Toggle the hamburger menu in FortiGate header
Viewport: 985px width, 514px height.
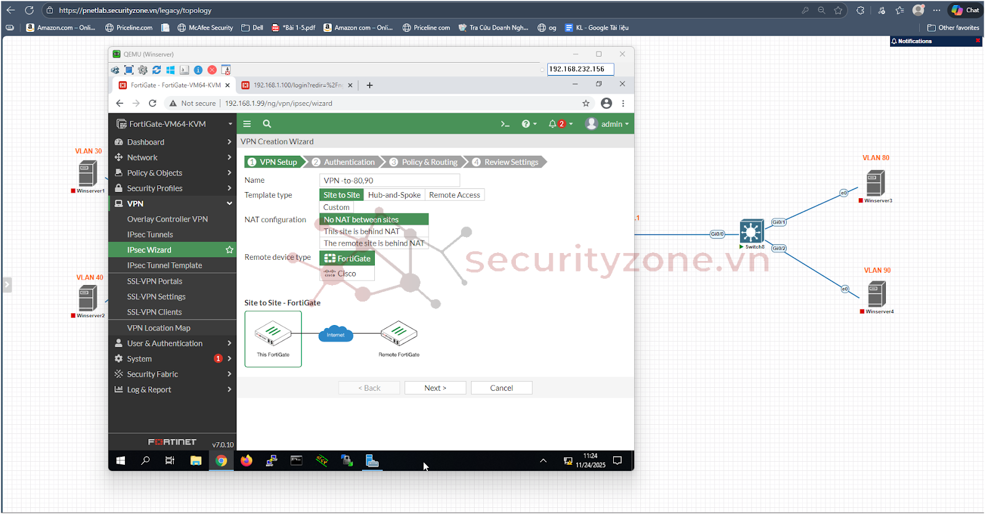(247, 124)
